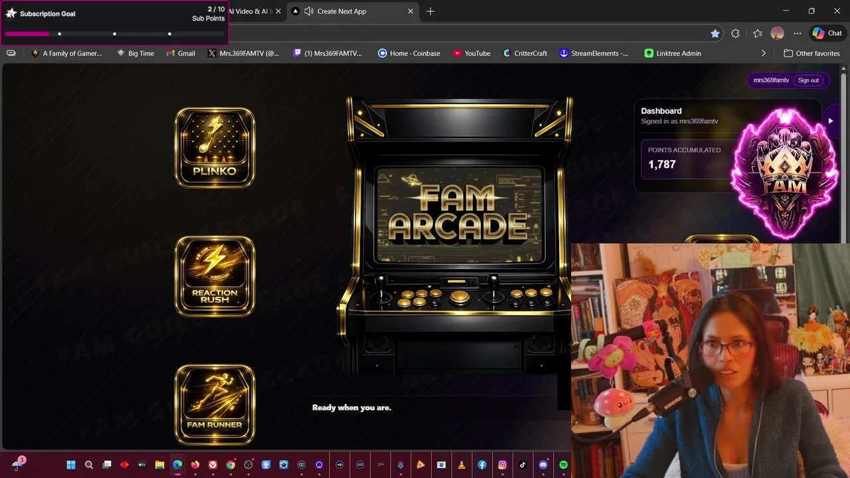
Task: Open Task View in the taskbar
Action: (x=106, y=465)
